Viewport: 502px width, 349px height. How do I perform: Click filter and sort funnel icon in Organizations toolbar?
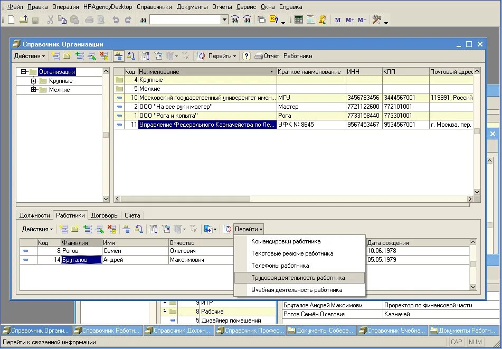(x=146, y=56)
